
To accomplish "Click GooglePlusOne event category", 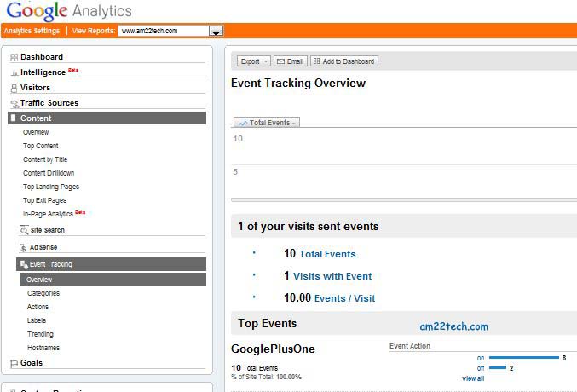I will point(273,349).
